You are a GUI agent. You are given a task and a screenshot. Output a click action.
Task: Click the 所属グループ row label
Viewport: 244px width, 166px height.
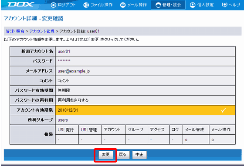40,120
